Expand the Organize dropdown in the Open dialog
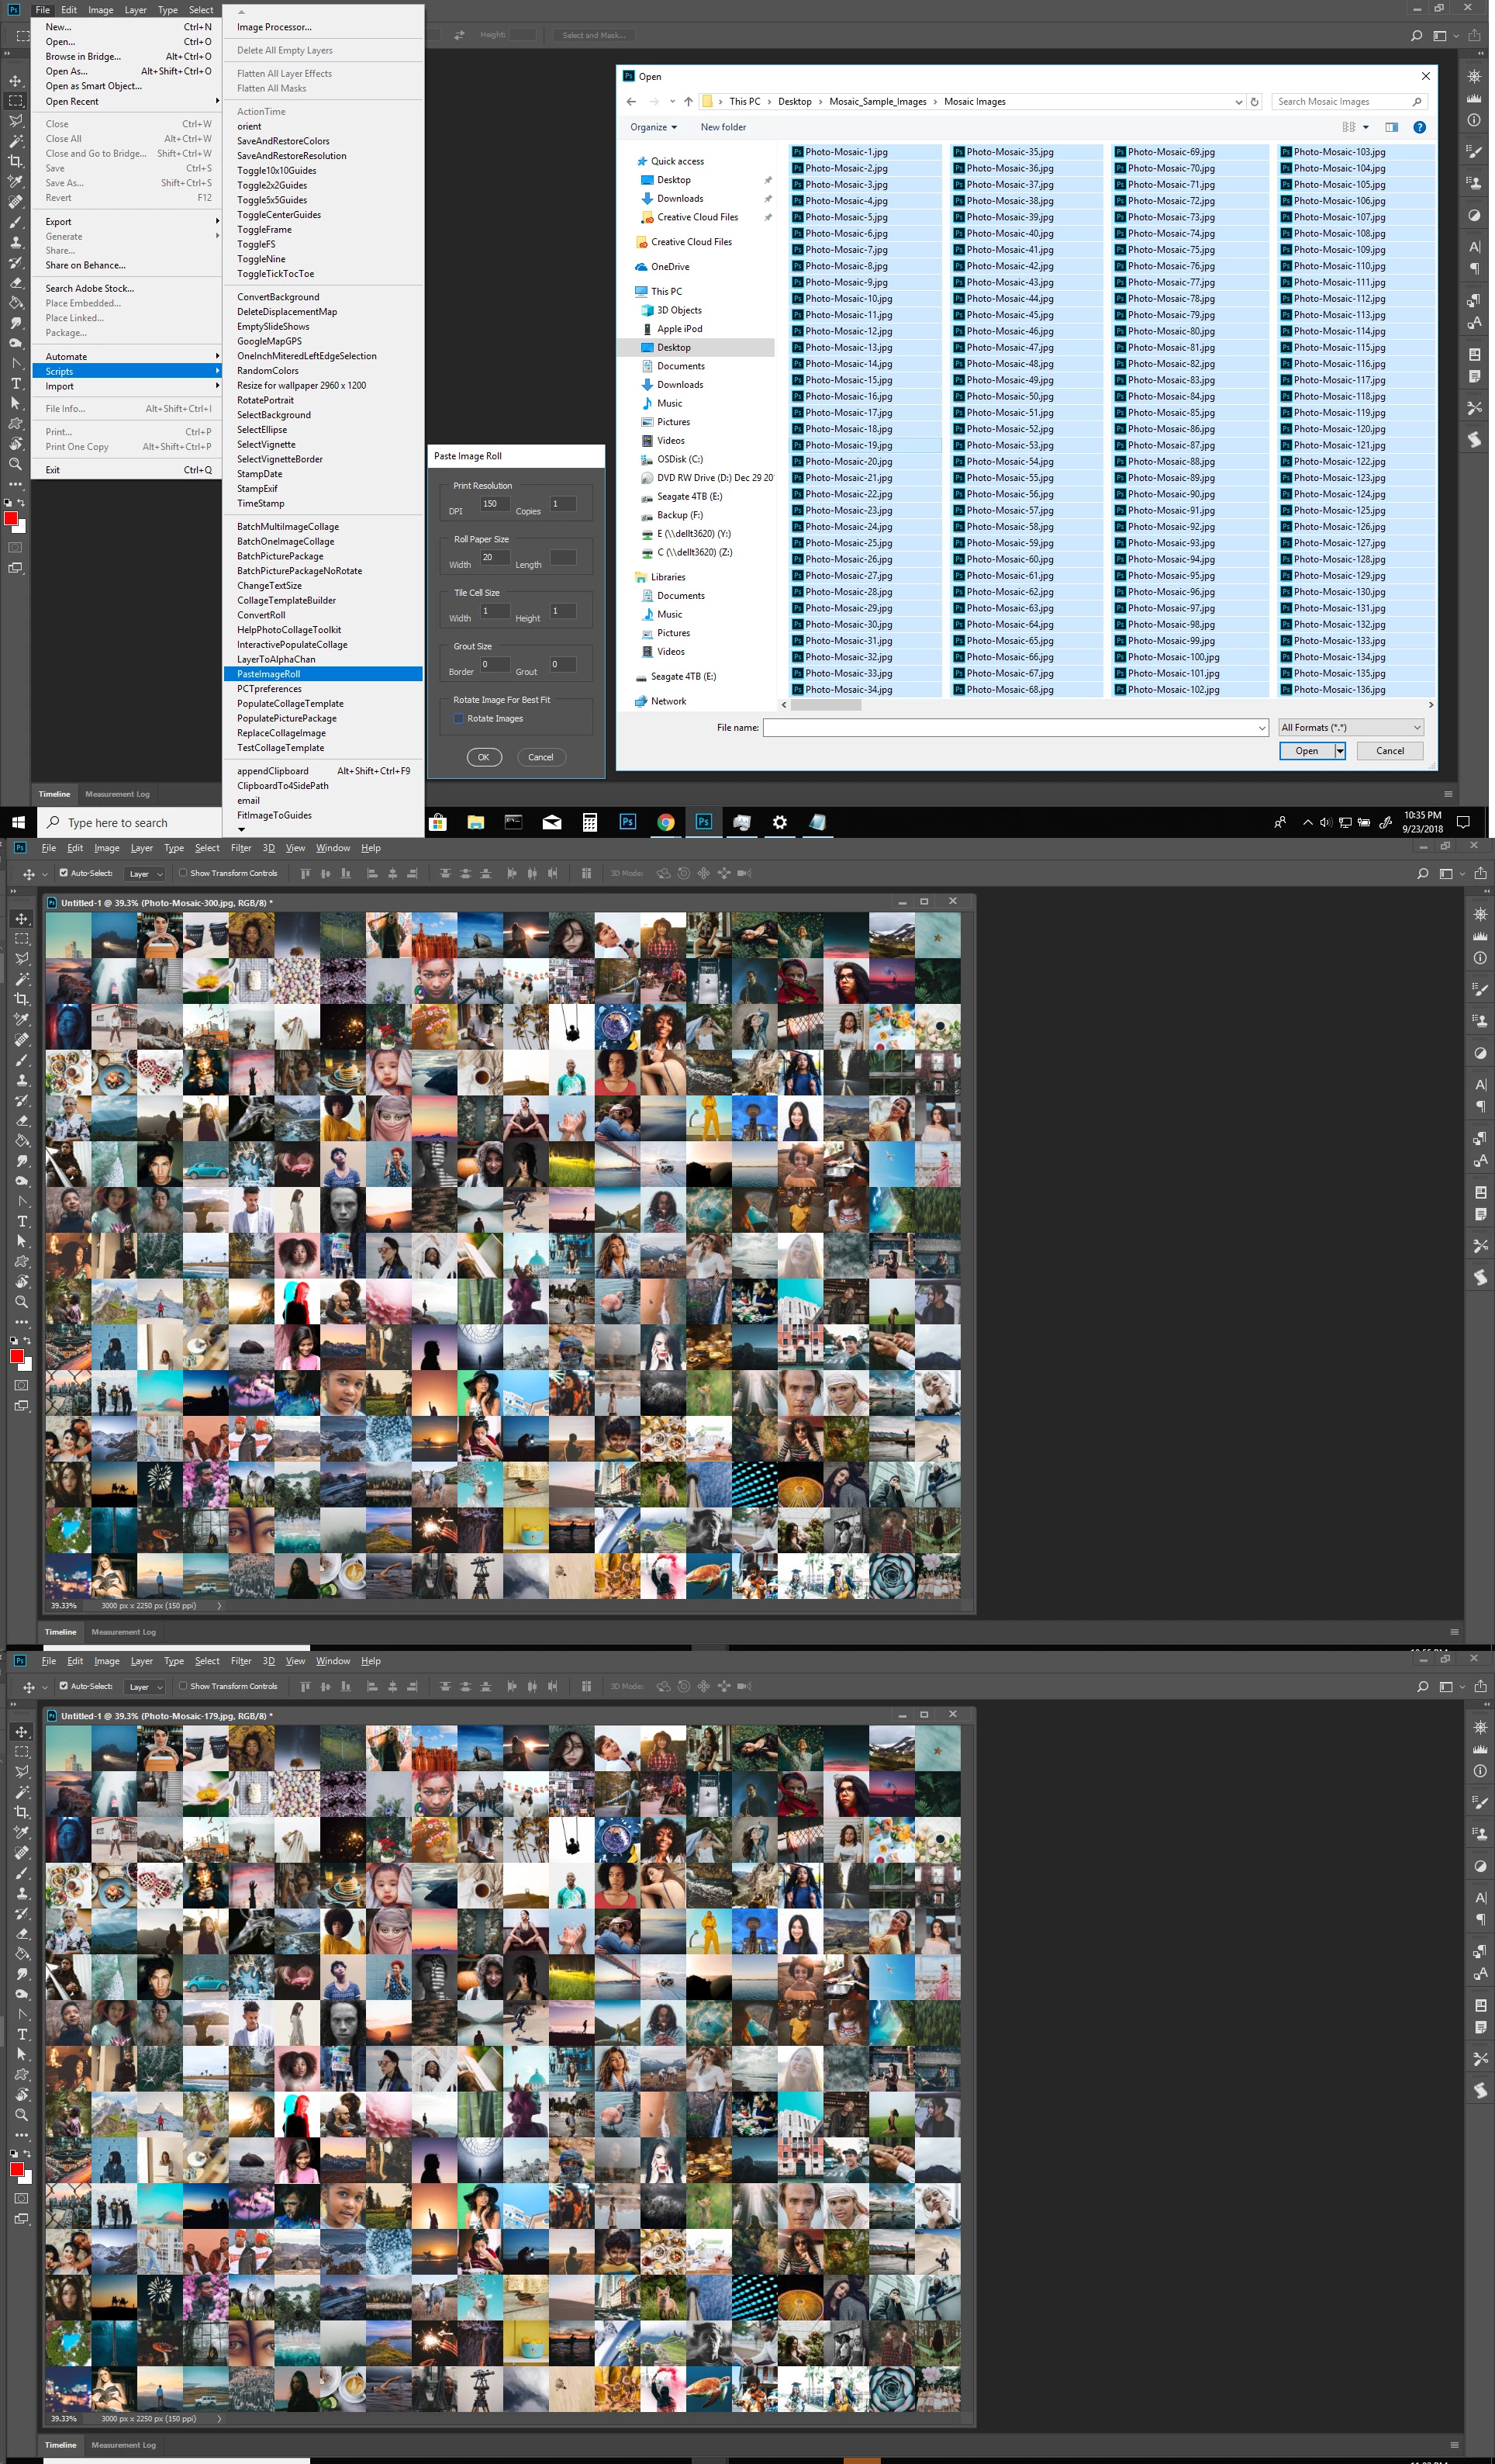 click(654, 127)
